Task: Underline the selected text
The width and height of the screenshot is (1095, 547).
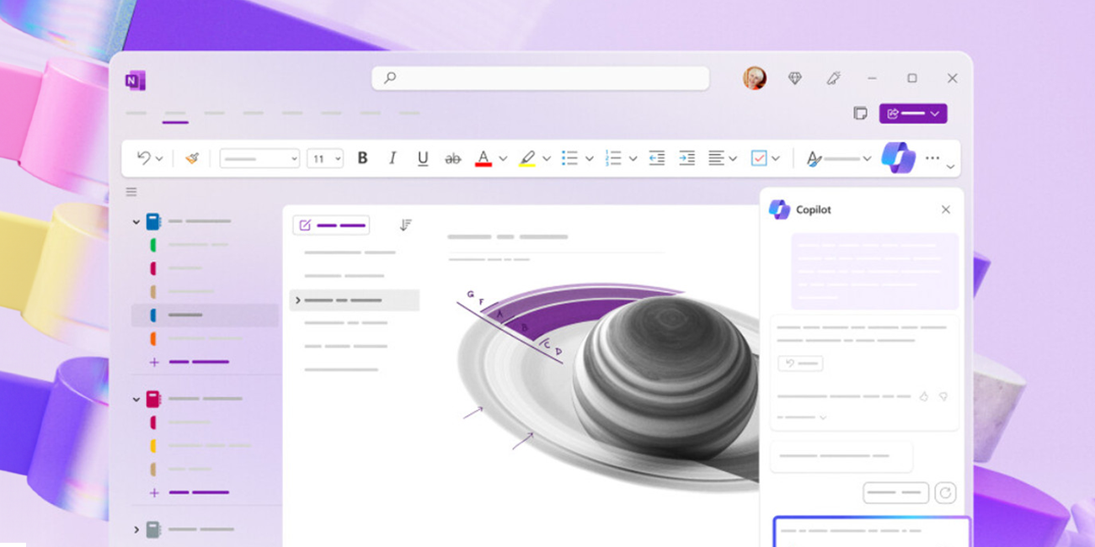Action: [x=422, y=157]
